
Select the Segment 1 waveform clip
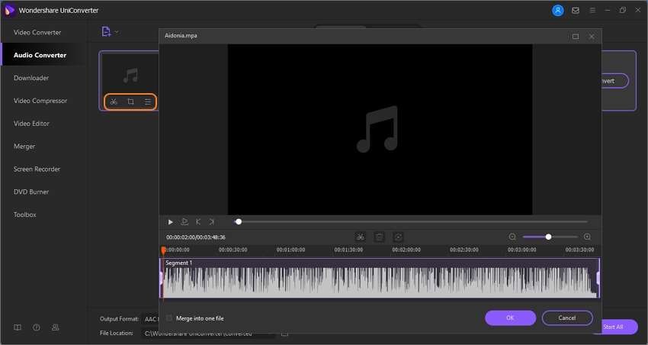click(x=380, y=278)
